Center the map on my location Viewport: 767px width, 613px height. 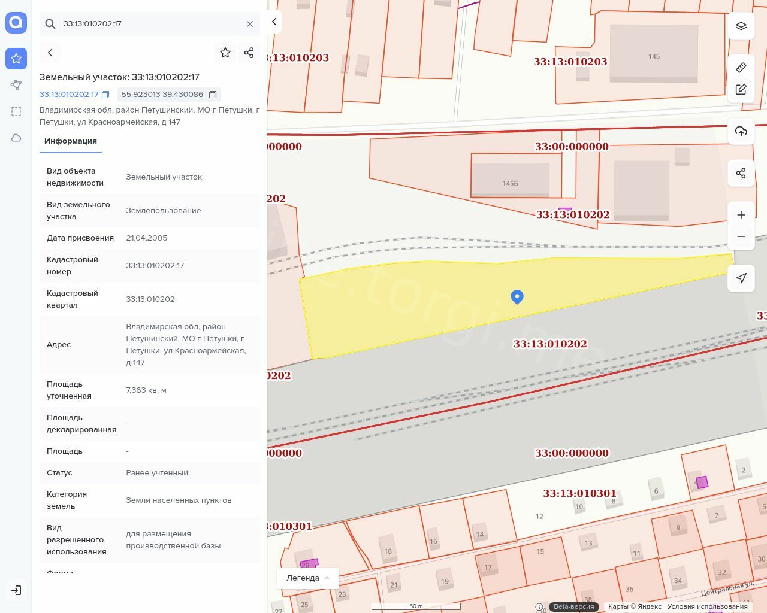click(741, 278)
